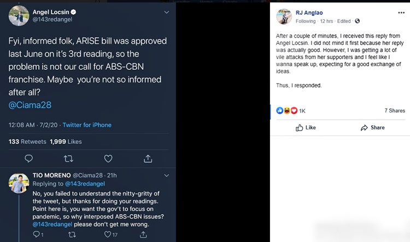Screen dimensions: 410x242
Task: View the 1,999 Likes list
Action: point(66,141)
